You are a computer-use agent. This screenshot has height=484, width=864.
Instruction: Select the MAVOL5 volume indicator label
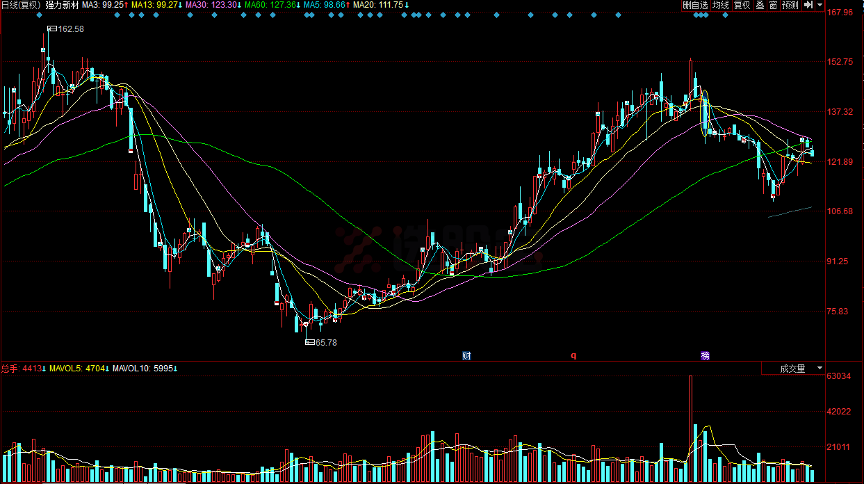(78, 368)
